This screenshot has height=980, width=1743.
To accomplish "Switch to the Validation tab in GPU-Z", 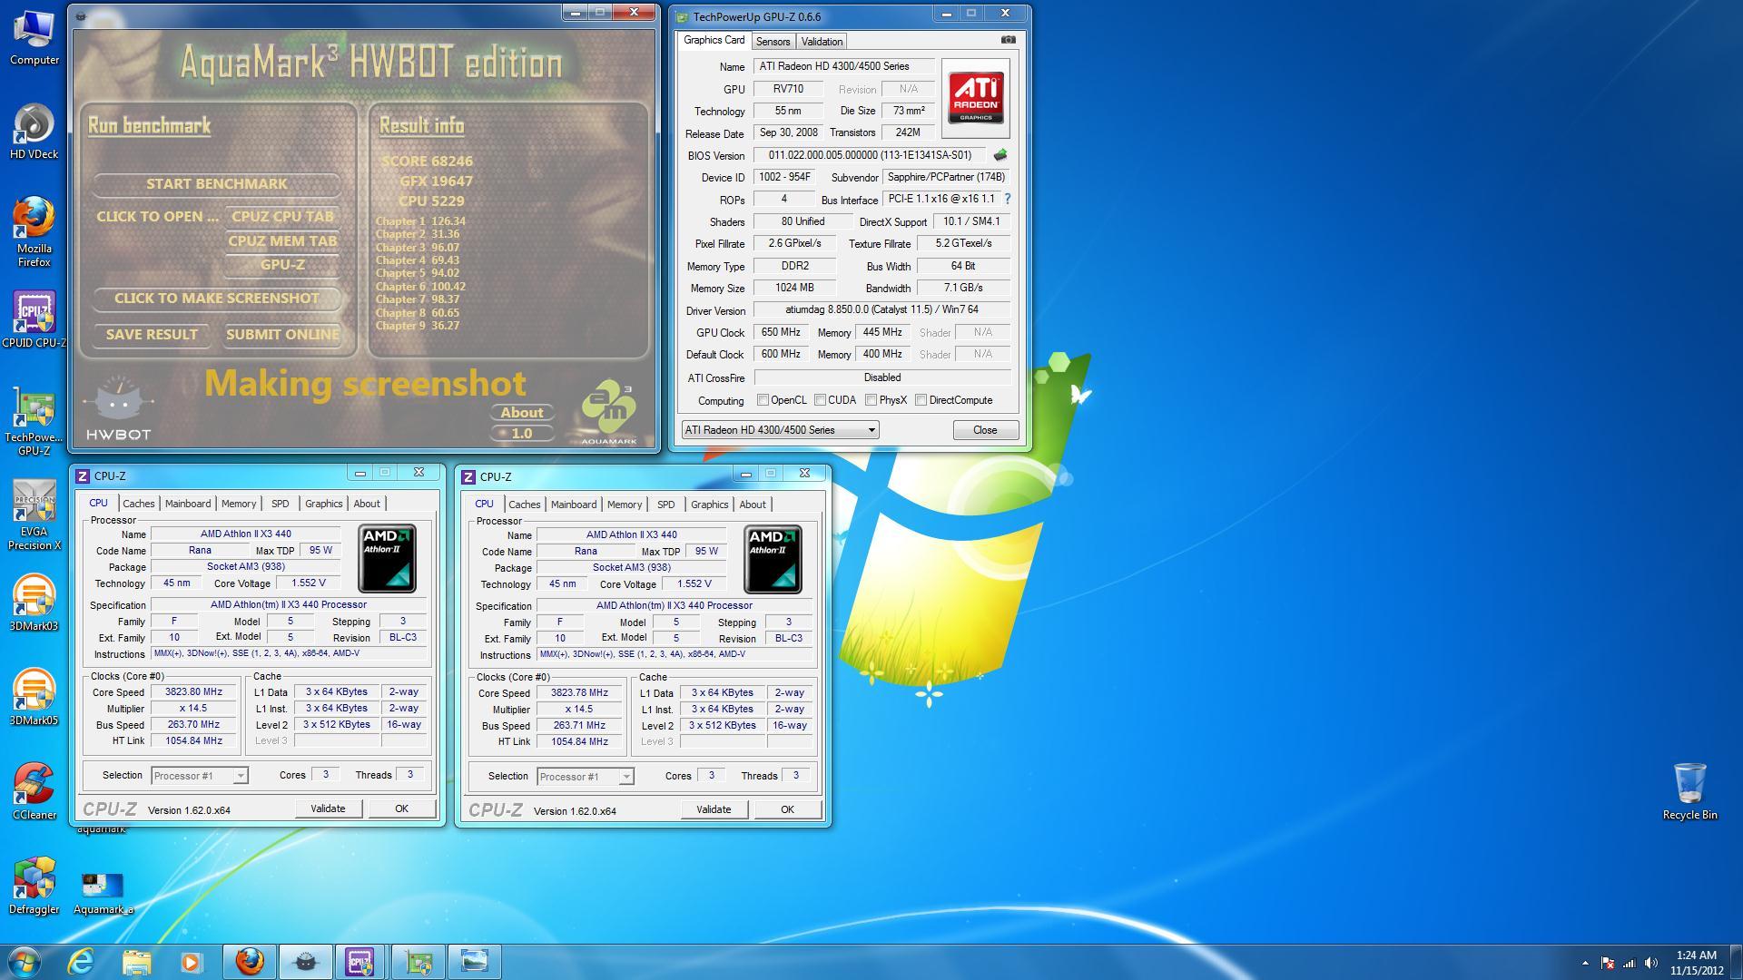I will 822,42.
